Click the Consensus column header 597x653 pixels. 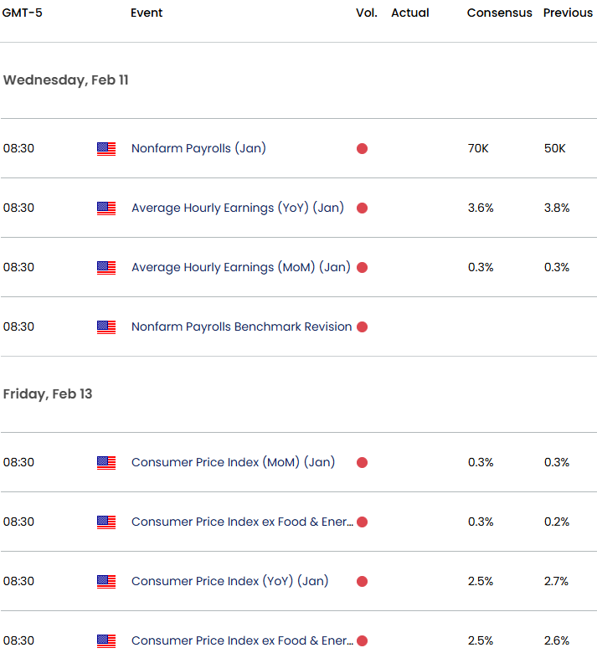(x=499, y=13)
